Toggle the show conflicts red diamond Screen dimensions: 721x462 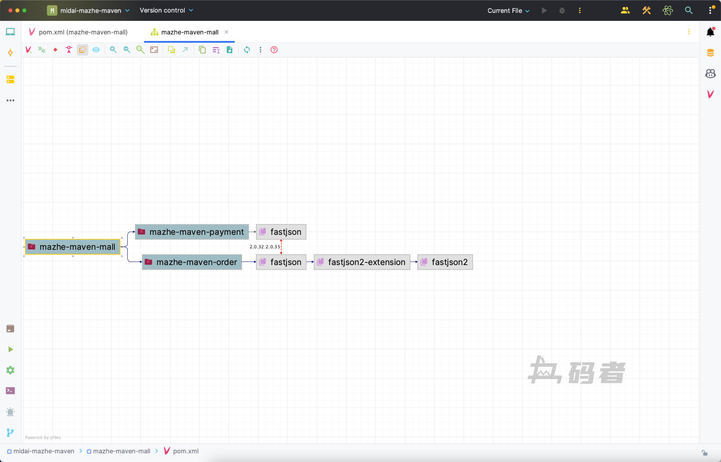(x=55, y=50)
